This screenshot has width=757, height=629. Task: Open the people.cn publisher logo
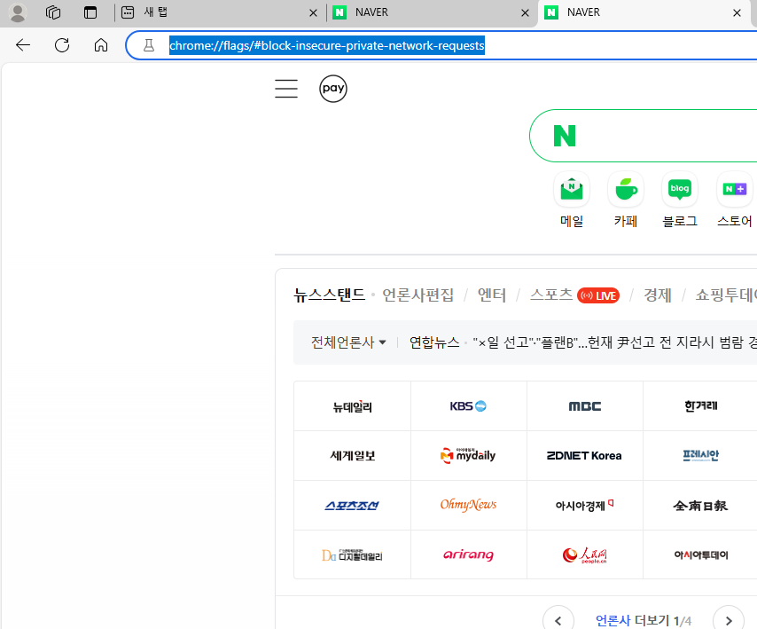(585, 554)
